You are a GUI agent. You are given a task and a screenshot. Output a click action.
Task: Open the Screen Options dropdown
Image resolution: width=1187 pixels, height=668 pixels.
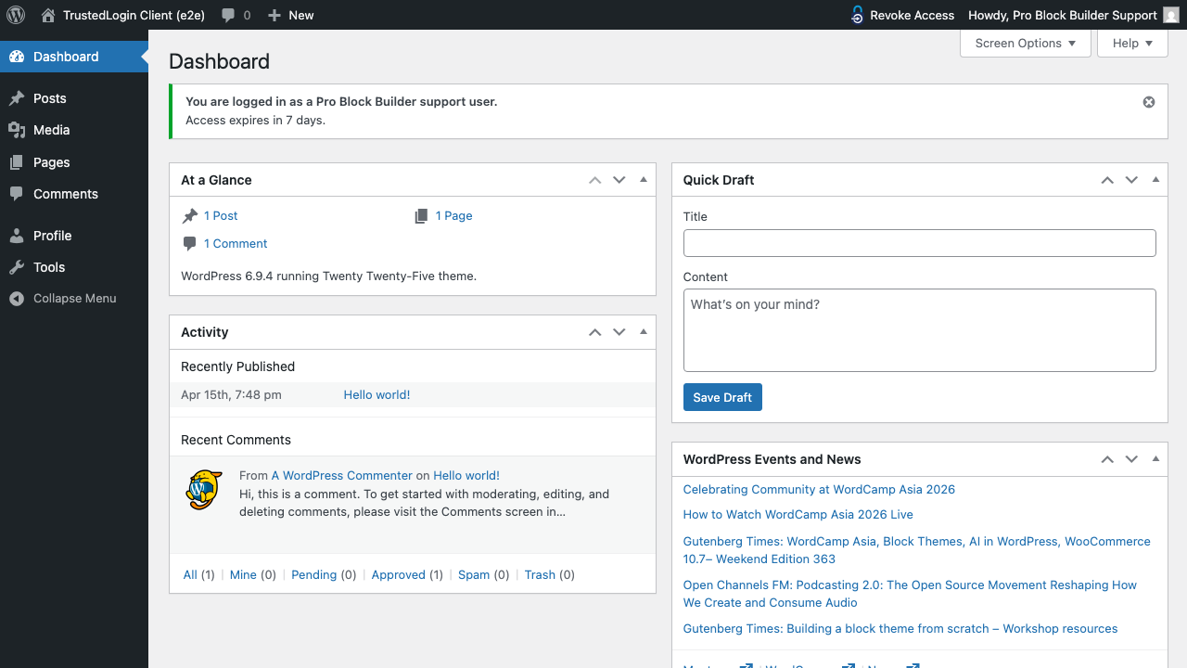(x=1025, y=43)
